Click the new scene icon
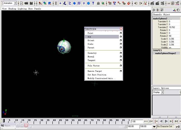Screen dimensions: 181x130 pyautogui.click(x=22, y=3)
